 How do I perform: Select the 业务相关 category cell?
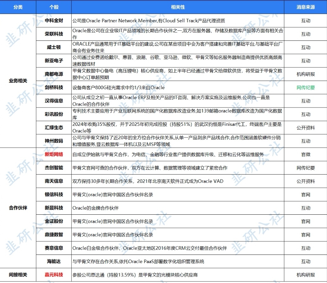(x=18, y=81)
